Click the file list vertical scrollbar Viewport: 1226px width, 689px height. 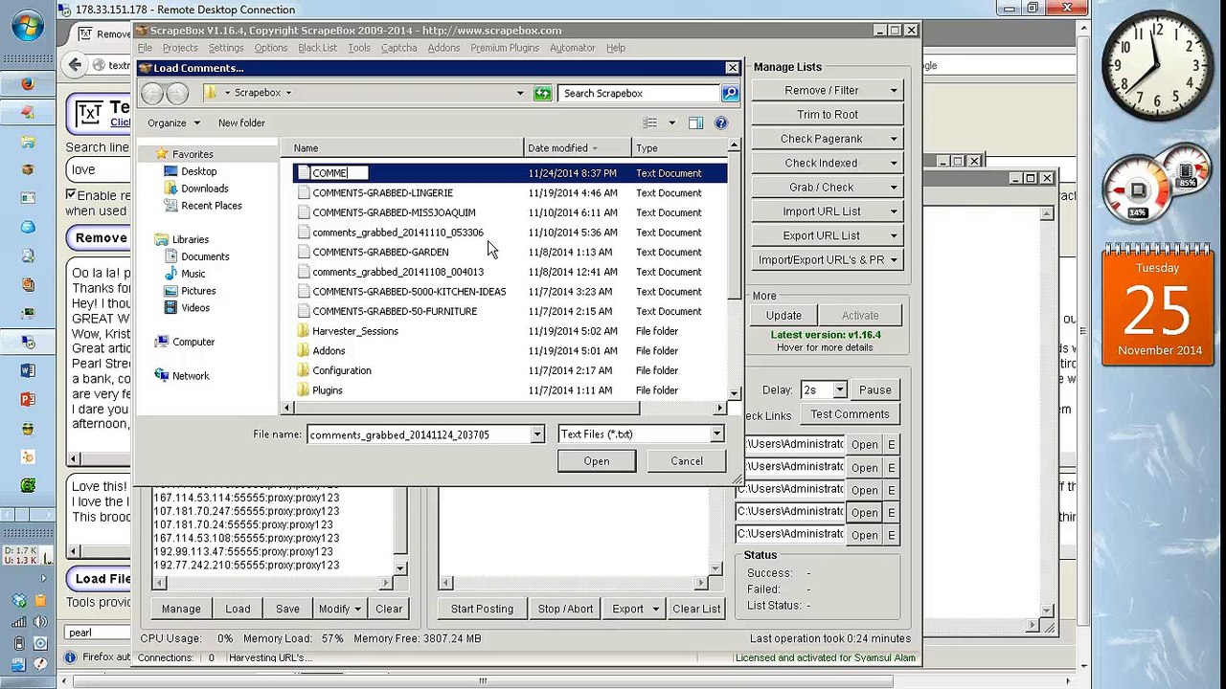(x=735, y=269)
